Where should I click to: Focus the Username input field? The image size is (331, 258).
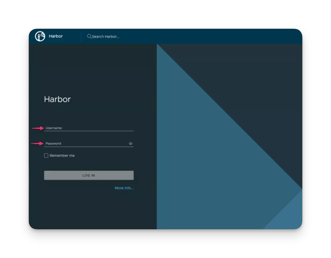pyautogui.click(x=89, y=128)
